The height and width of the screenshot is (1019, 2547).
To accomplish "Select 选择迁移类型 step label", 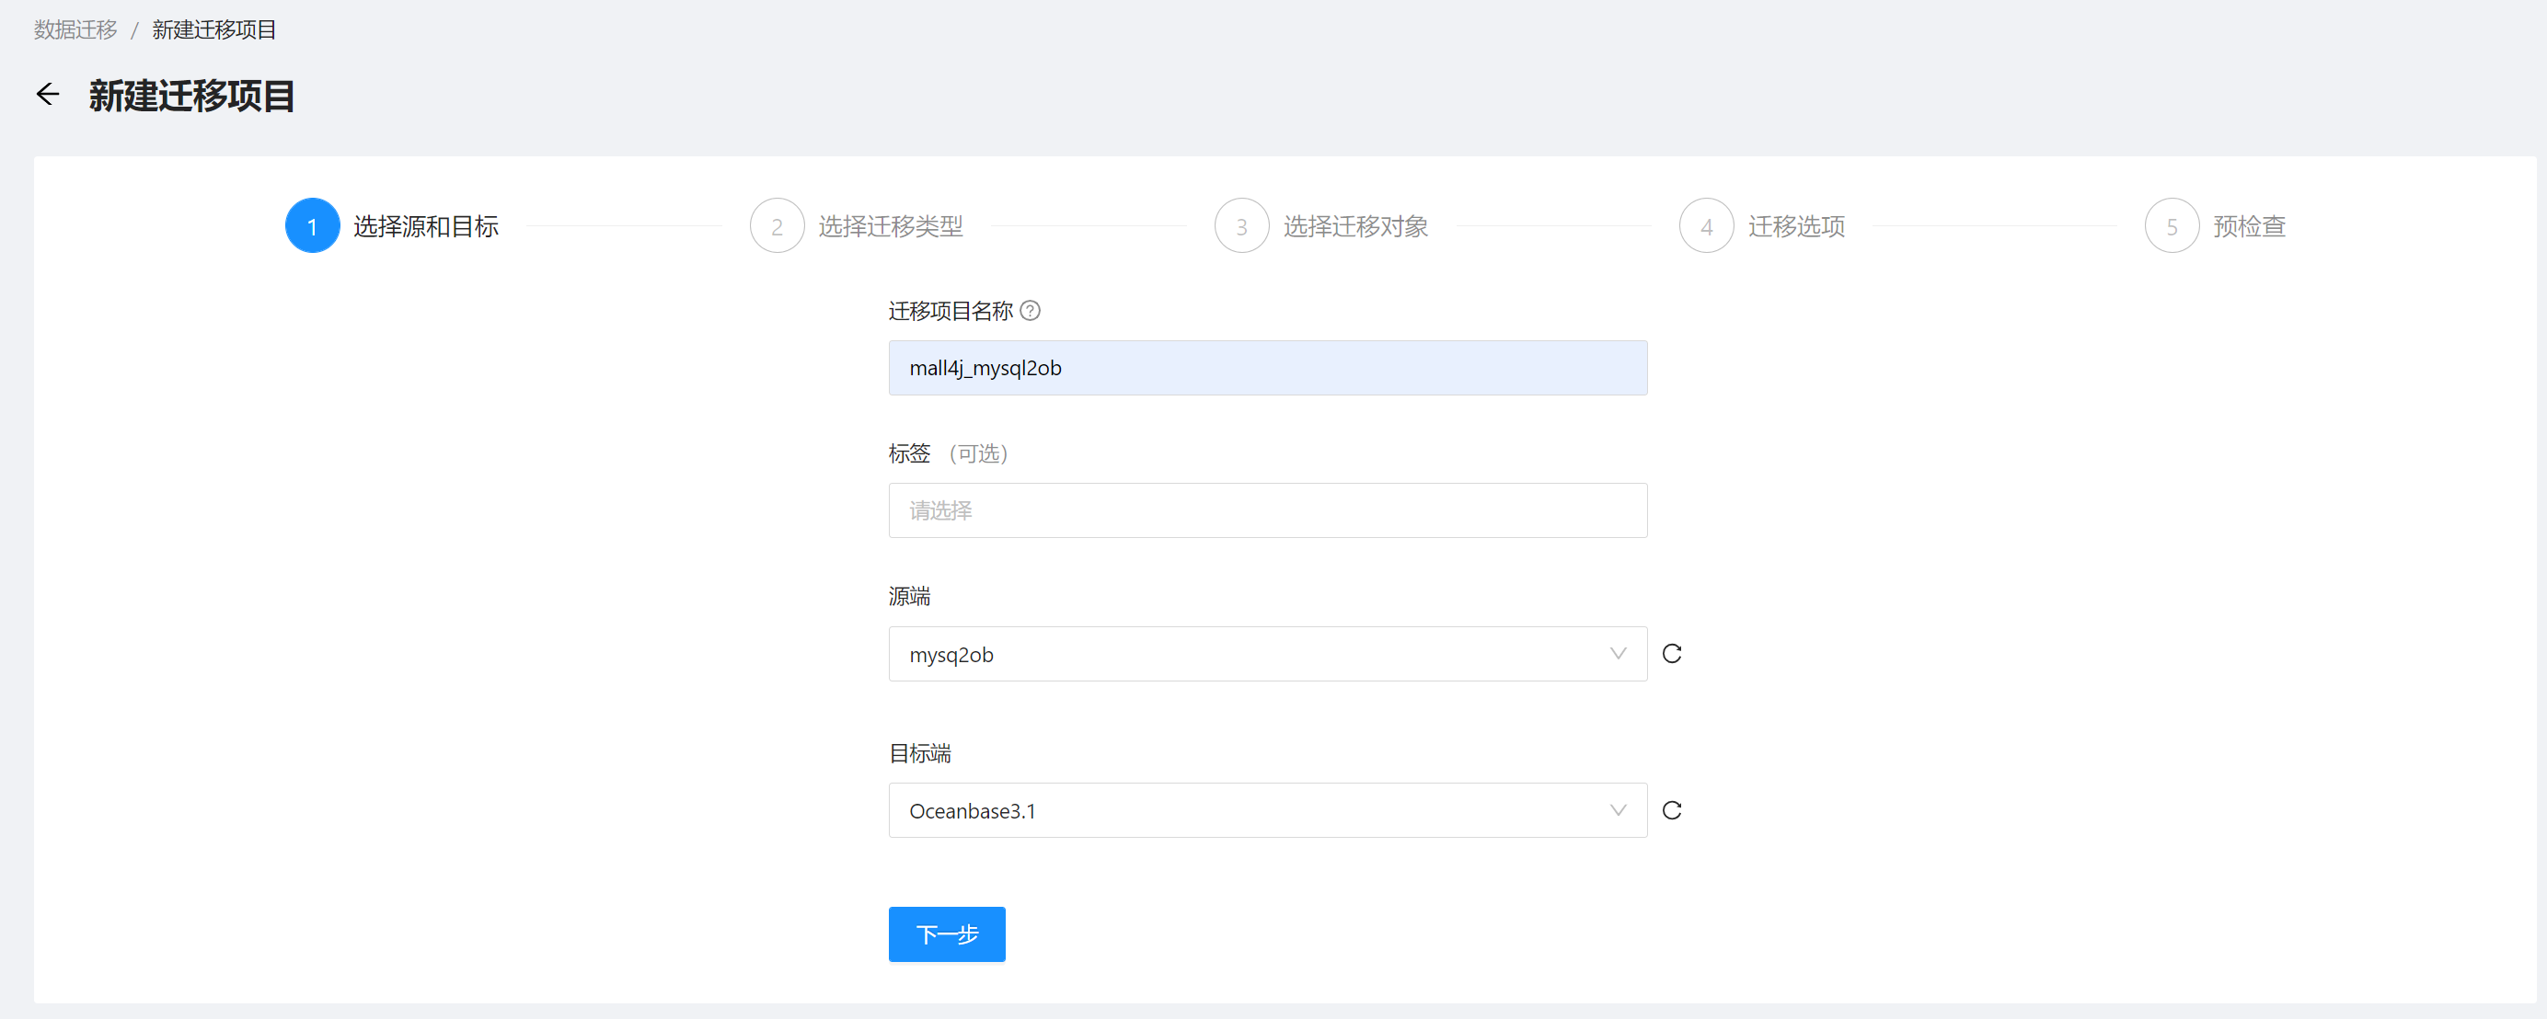I will click(890, 226).
